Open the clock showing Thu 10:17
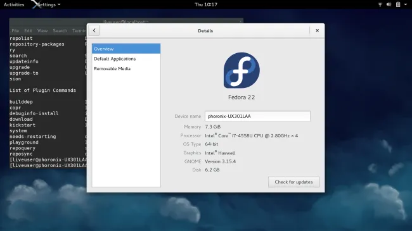This screenshot has width=412, height=231. coord(206,4)
